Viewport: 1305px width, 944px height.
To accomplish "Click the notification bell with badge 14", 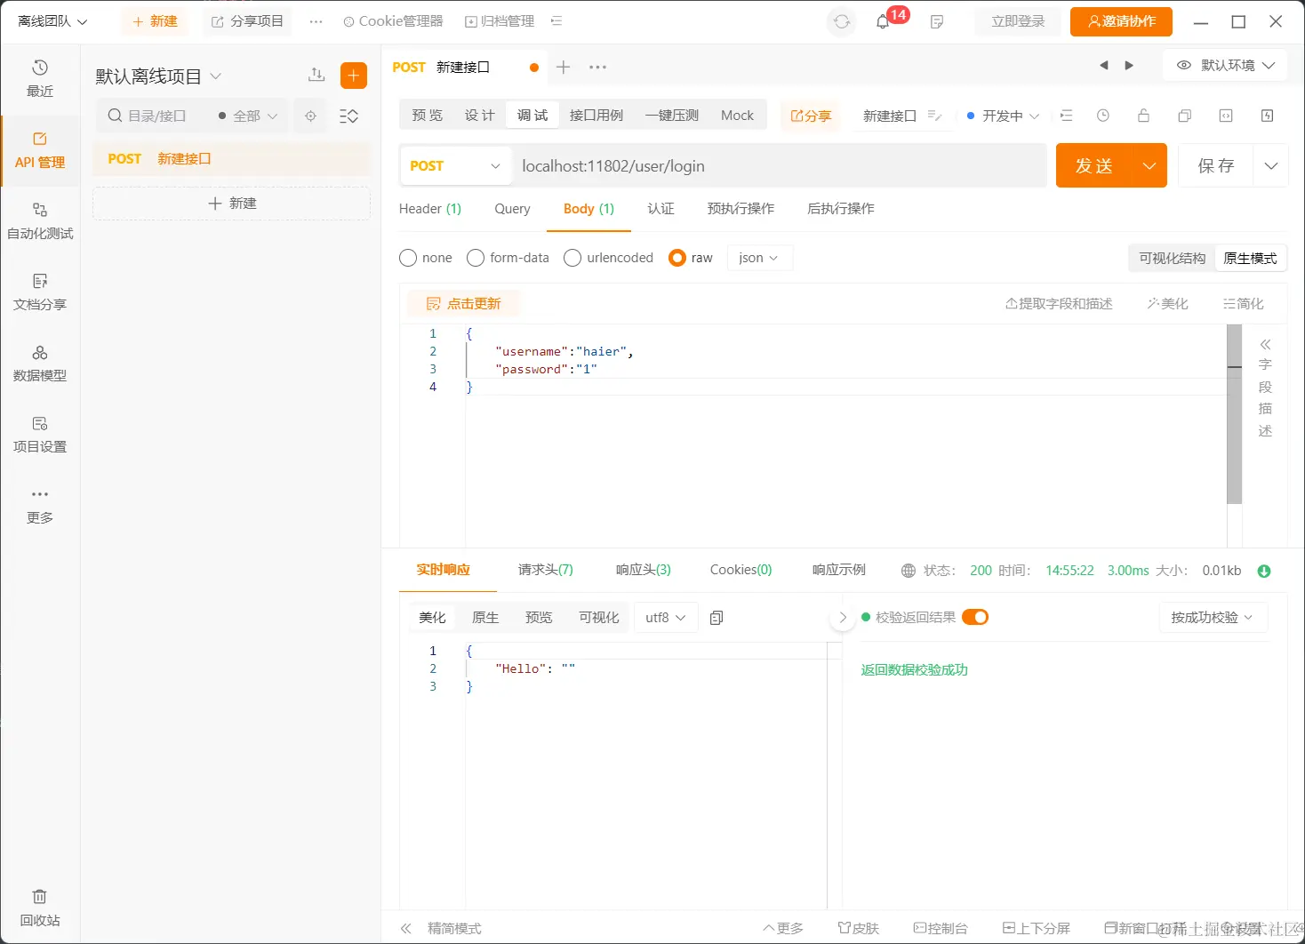I will pyautogui.click(x=883, y=21).
